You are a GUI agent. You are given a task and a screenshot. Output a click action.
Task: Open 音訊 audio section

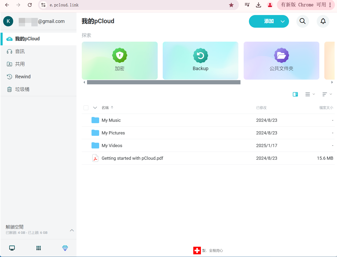pyautogui.click(x=38, y=51)
